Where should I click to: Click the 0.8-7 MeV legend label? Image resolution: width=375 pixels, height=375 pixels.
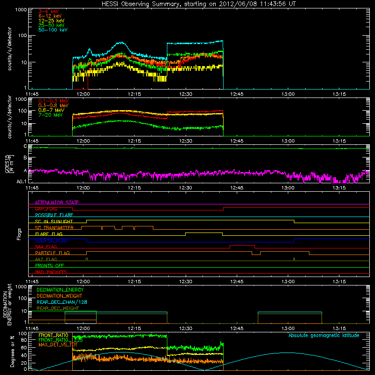point(51,110)
